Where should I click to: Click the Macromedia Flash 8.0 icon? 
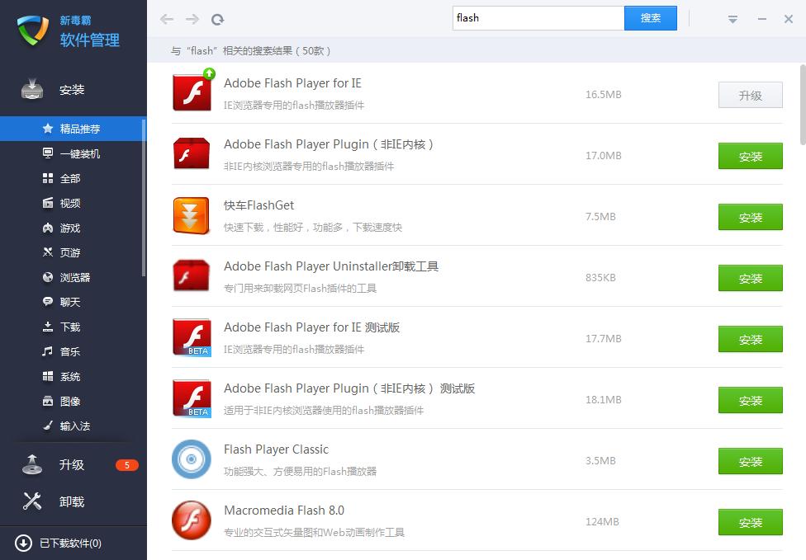pos(191,520)
